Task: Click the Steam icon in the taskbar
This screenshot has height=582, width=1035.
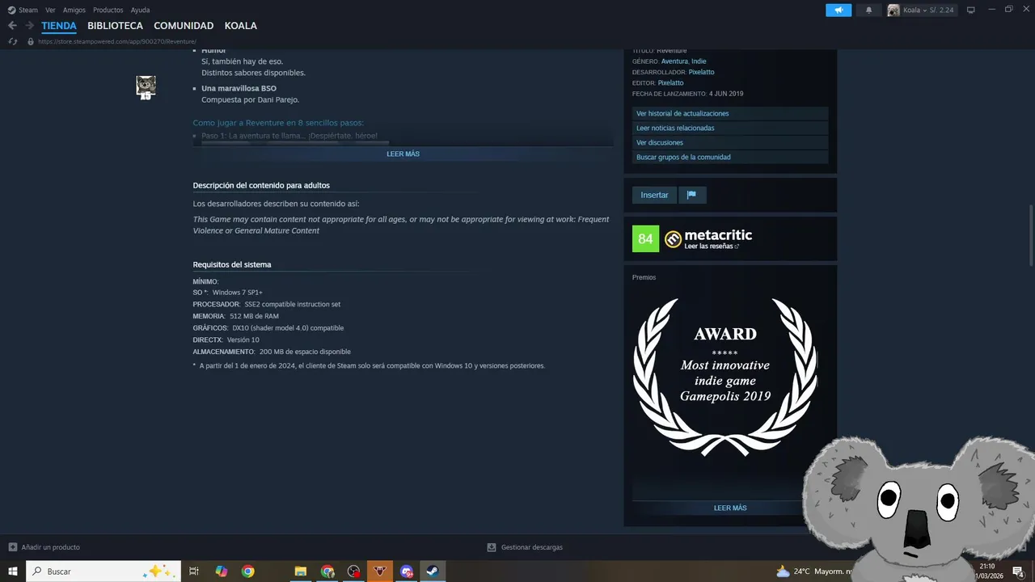Action: click(x=433, y=571)
